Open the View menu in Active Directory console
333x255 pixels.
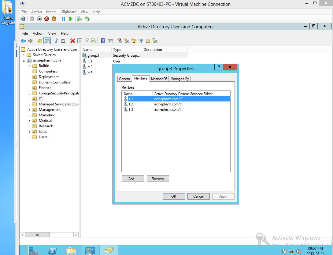[52, 34]
